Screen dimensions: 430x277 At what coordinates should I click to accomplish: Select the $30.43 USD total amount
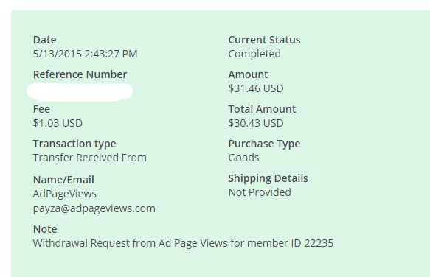point(256,123)
